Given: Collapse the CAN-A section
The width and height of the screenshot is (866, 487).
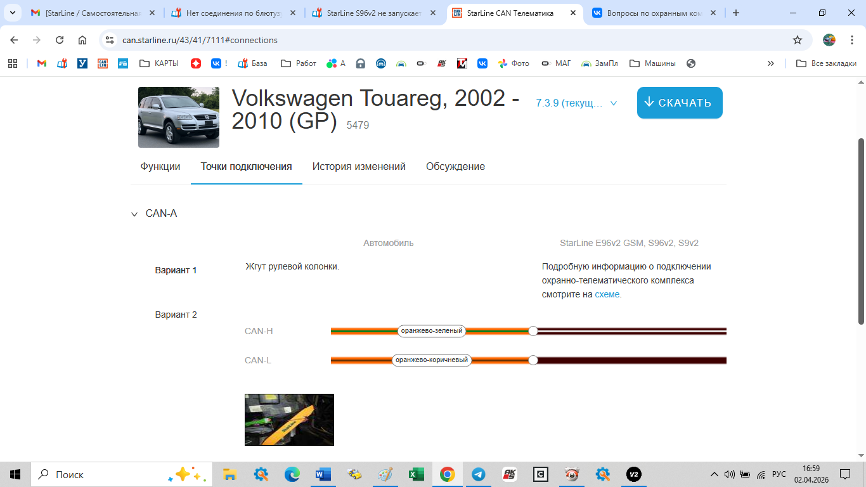Looking at the screenshot, I should [133, 214].
